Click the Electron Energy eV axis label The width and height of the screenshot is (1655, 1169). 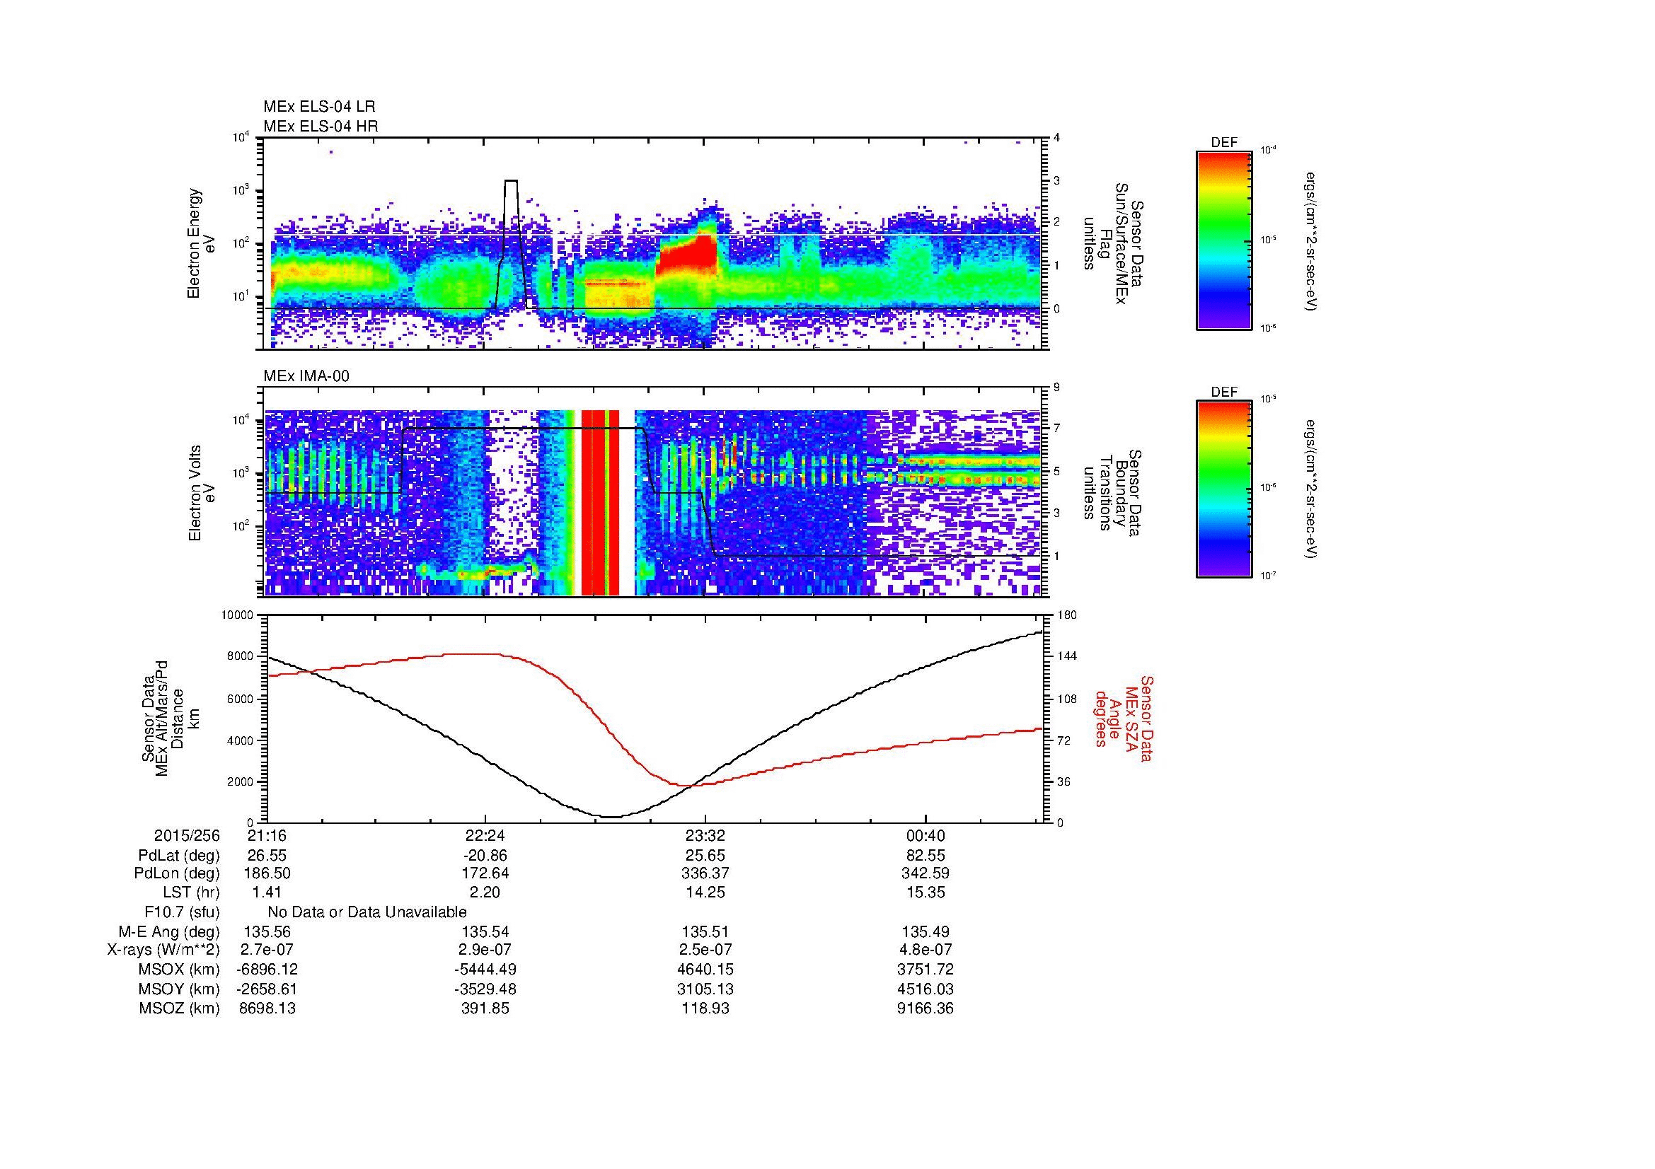click(202, 243)
